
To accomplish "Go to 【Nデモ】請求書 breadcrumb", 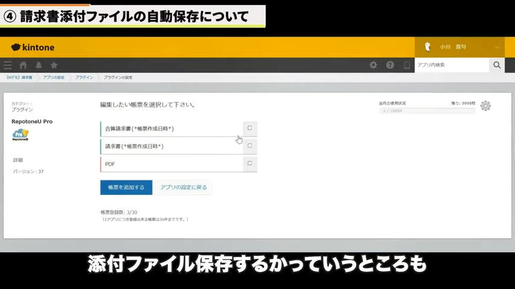I will tap(19, 78).
